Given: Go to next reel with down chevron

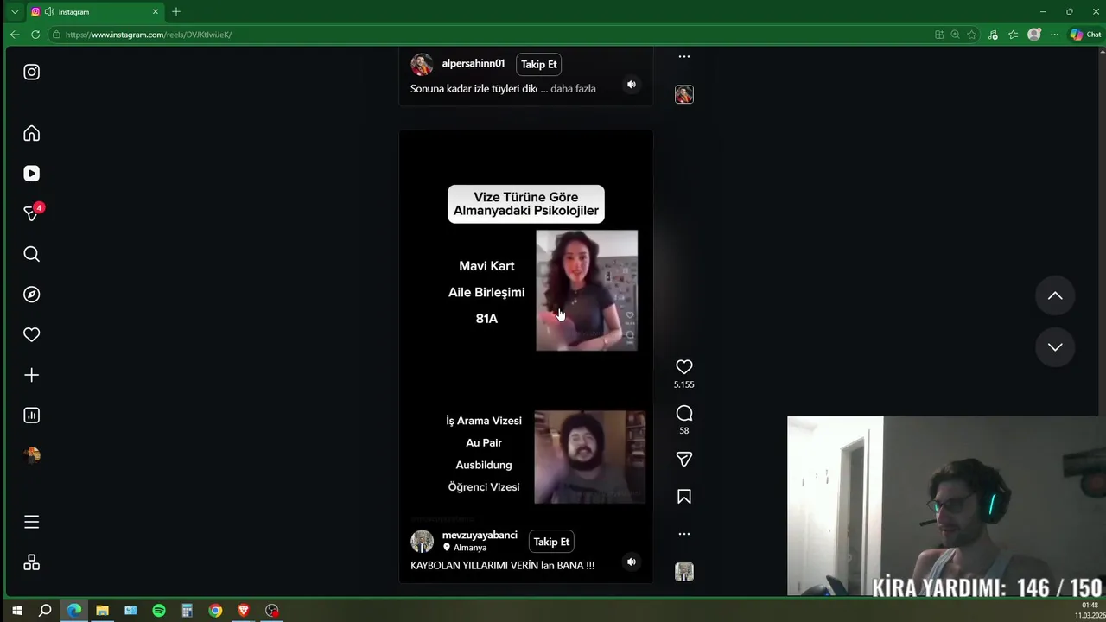Looking at the screenshot, I should [x=1055, y=346].
